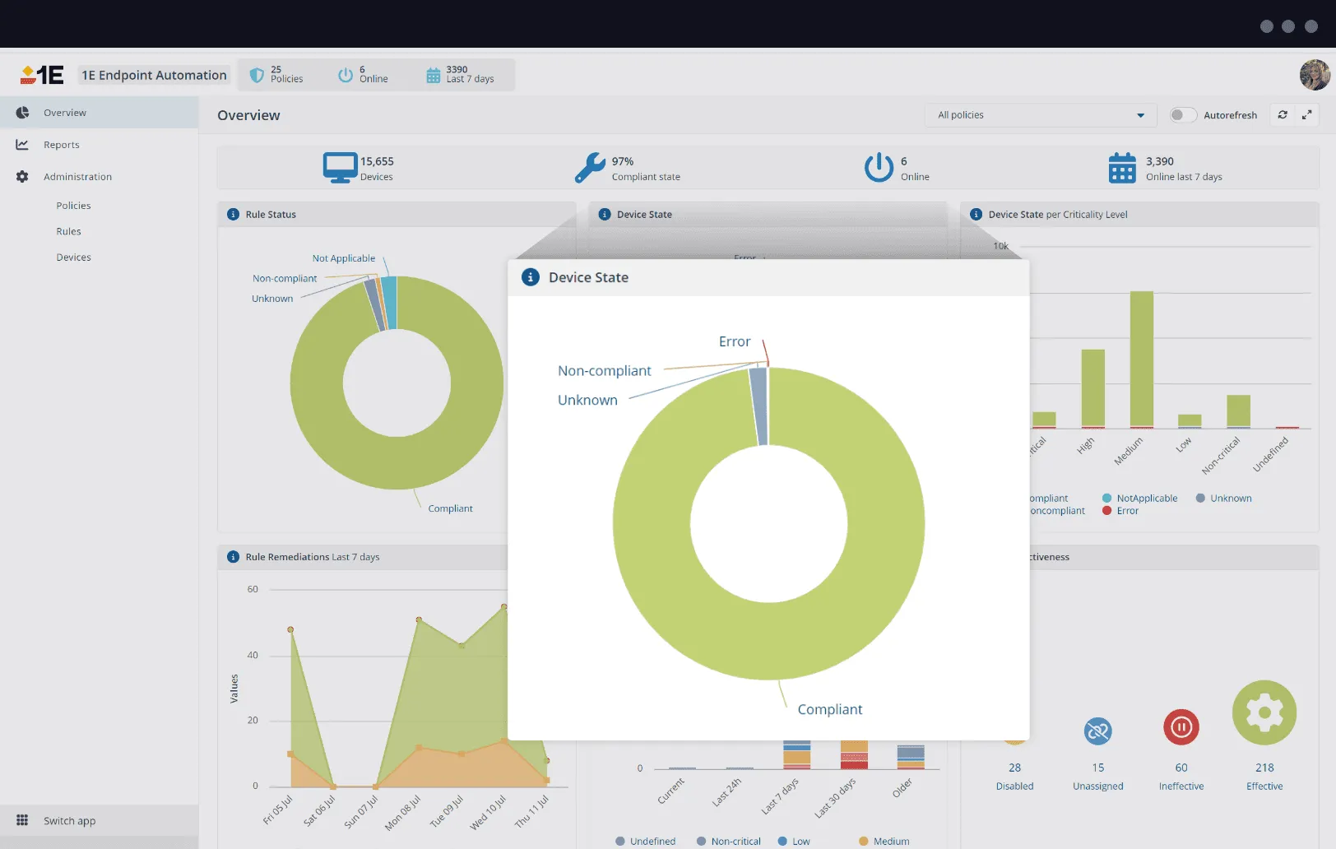
Task: Go to Reports in the sidebar
Action: click(x=62, y=145)
